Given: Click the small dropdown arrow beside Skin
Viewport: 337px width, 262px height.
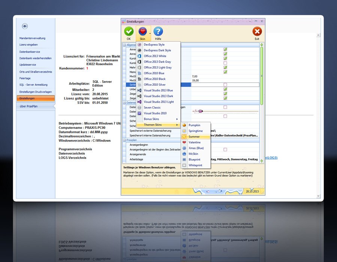Looking at the screenshot, I should pyautogui.click(x=150, y=34).
